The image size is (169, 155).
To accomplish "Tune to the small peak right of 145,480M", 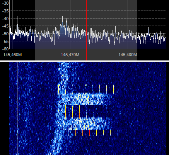I will coord(149,28).
